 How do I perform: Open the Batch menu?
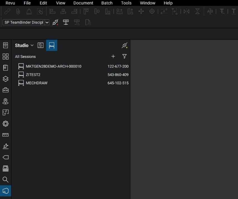[x=107, y=3]
